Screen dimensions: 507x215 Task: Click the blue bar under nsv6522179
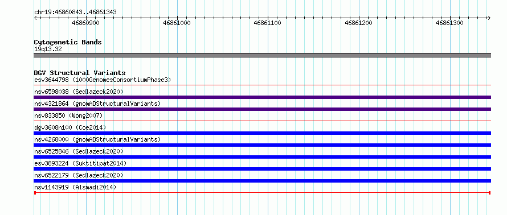pos(263,181)
